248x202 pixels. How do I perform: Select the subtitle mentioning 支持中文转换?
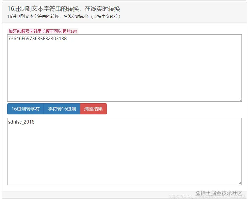tap(64, 16)
